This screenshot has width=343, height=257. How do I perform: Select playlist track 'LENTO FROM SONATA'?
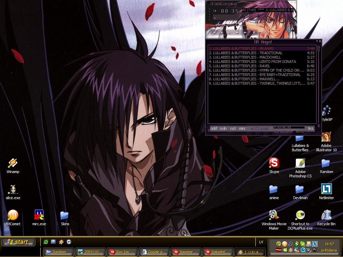pos(262,62)
